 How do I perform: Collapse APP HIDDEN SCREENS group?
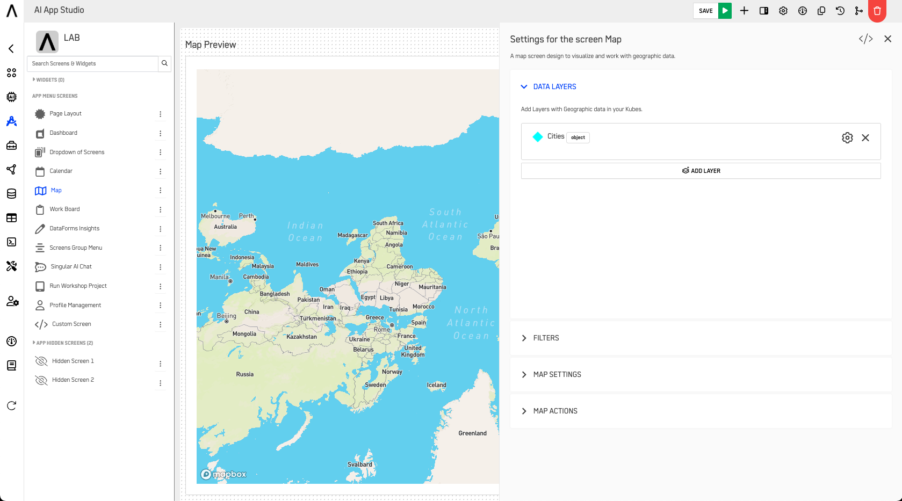click(62, 343)
